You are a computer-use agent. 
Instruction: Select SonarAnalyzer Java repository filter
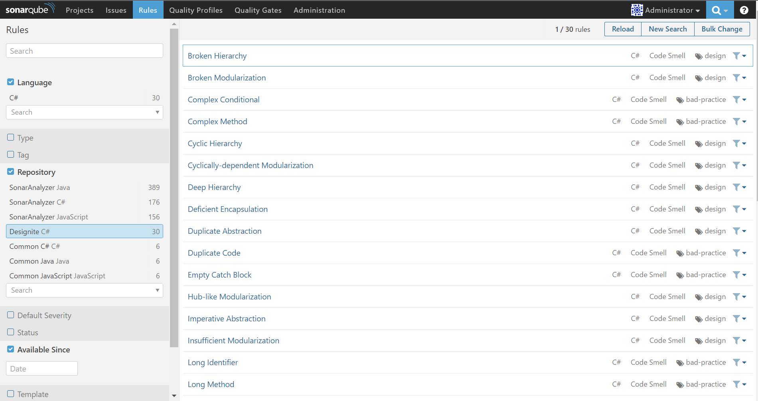[x=85, y=187]
